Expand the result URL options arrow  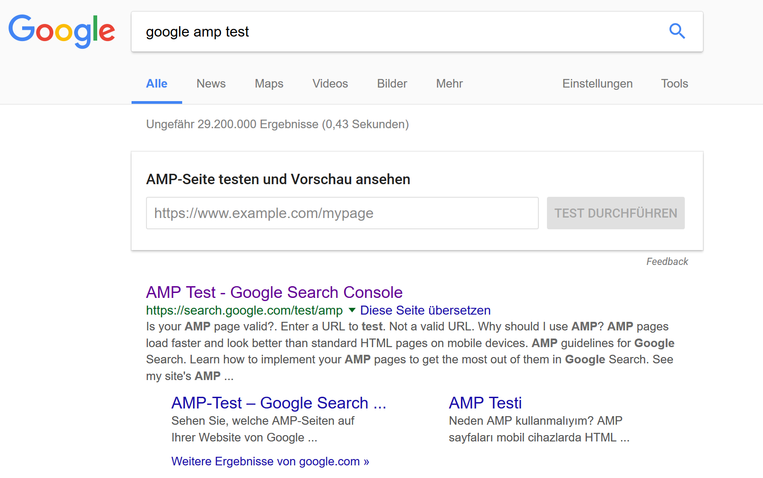[x=352, y=311]
